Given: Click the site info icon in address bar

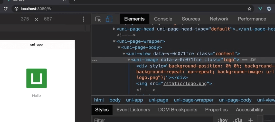Looking at the screenshot, I should click(16, 8).
